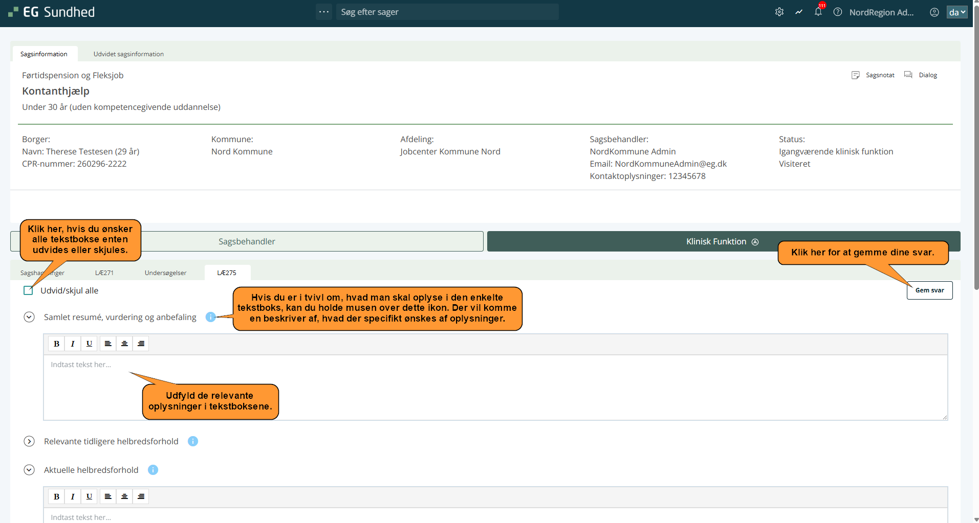Toggle bold in Samlet resumé editor
979x523 pixels.
pos(56,344)
